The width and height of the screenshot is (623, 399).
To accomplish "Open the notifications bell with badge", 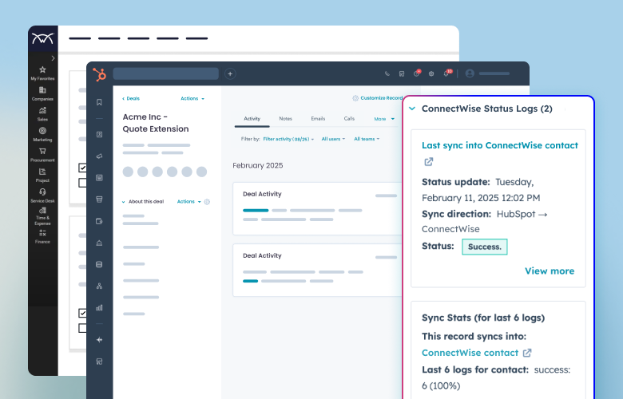I will tap(447, 73).
